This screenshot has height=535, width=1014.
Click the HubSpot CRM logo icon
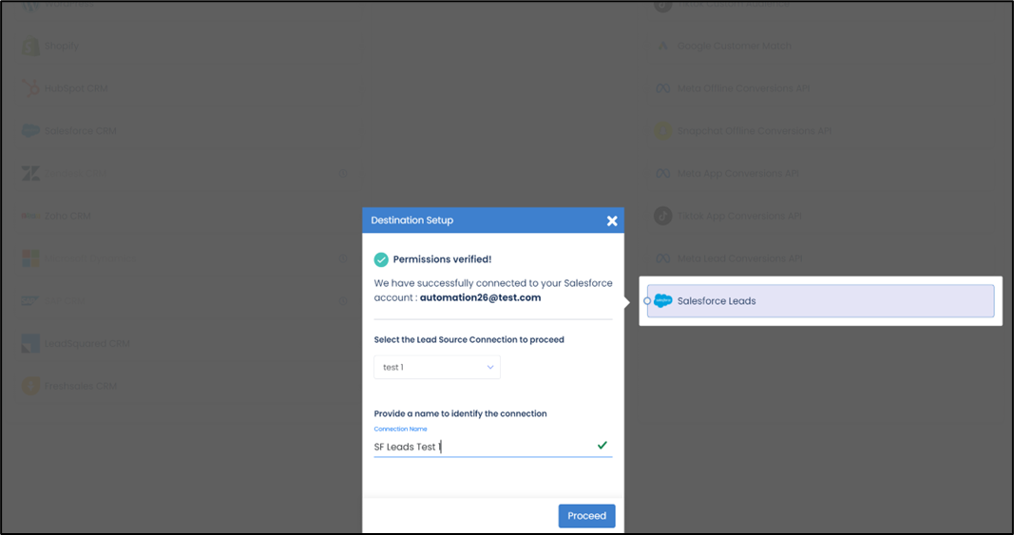point(30,88)
